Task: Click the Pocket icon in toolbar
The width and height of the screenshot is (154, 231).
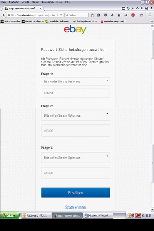Action: (x=105, y=15)
